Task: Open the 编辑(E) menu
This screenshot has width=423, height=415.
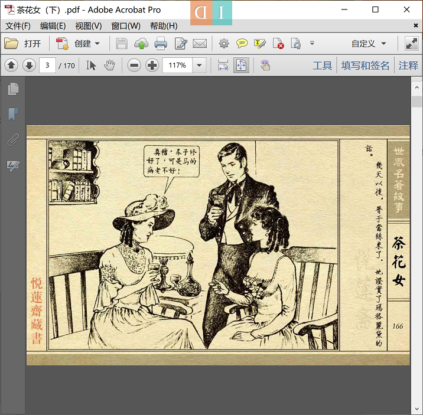Action: [x=53, y=26]
